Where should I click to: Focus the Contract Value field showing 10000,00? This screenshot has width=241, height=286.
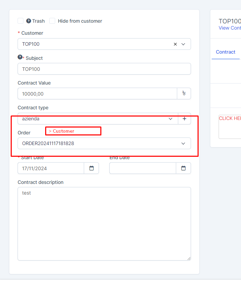97,93
